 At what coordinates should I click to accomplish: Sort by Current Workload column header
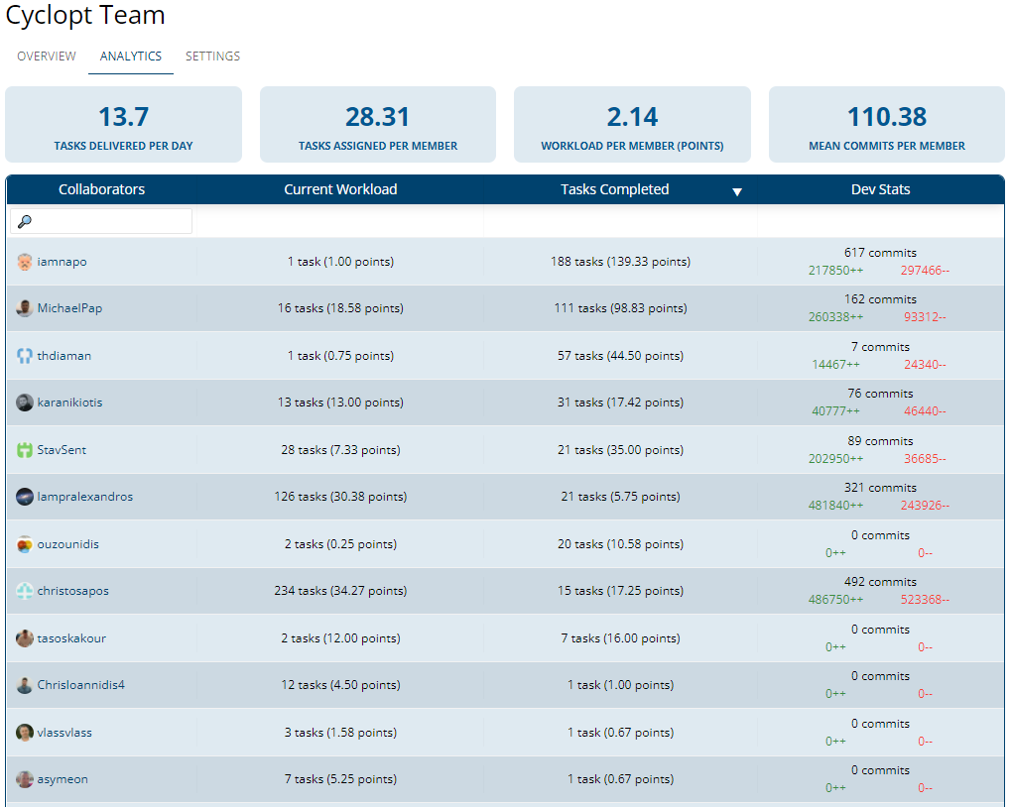point(340,189)
